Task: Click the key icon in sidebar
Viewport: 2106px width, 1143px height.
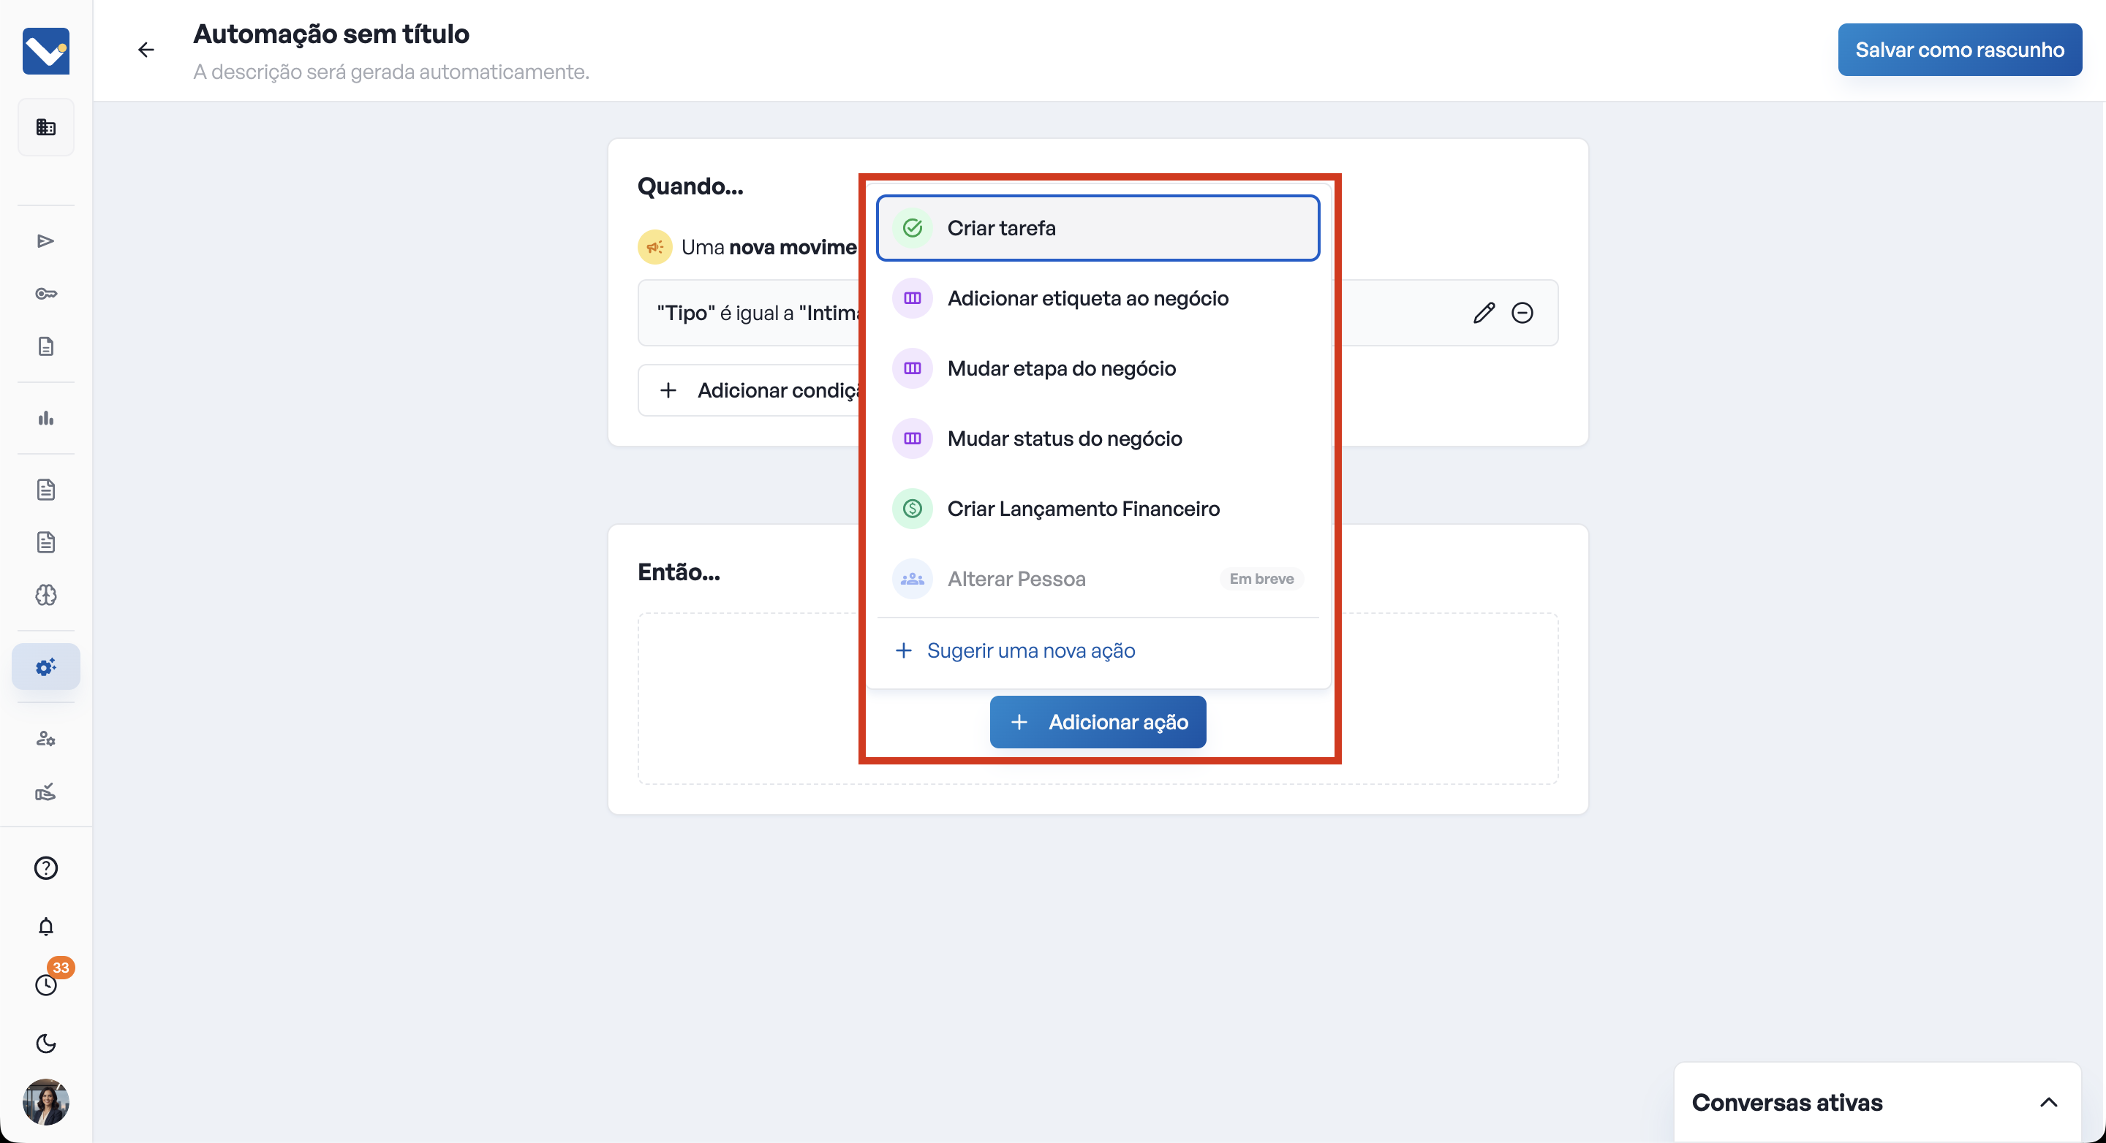Action: point(46,293)
